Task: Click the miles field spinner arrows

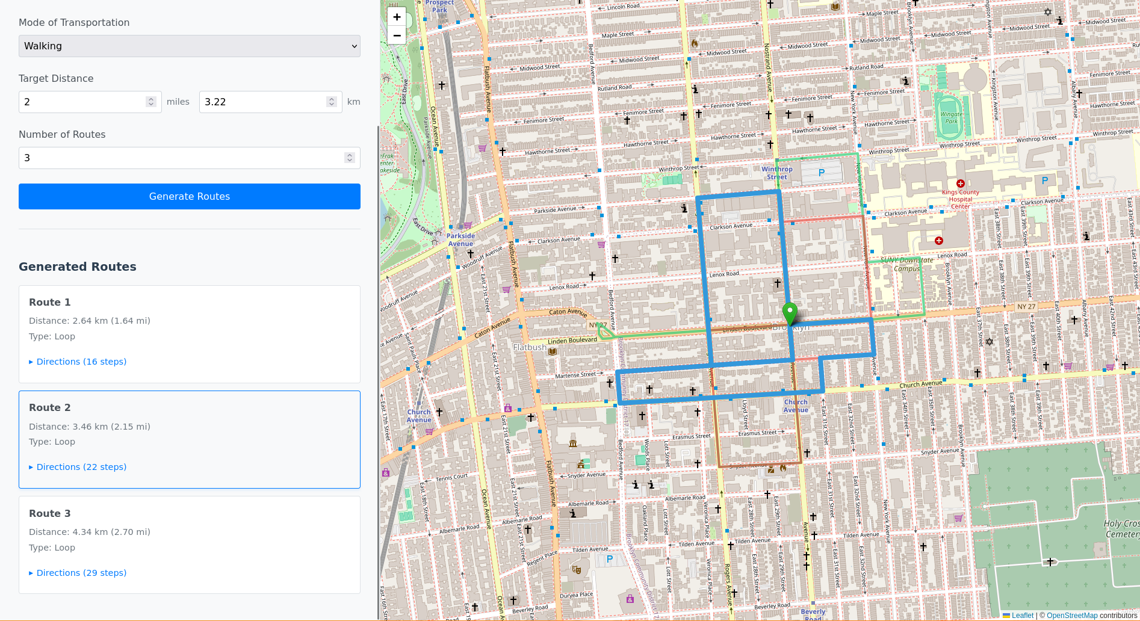Action: tap(151, 102)
